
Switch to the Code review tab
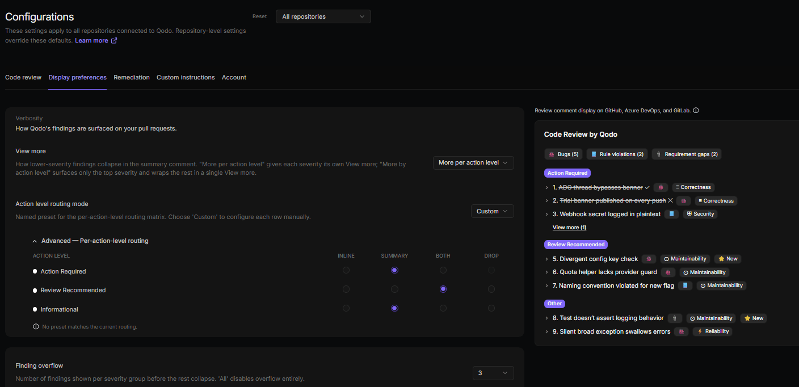tap(23, 77)
